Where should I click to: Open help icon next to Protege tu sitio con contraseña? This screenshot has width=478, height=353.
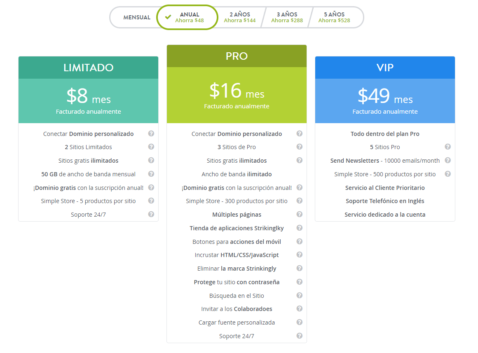tap(299, 282)
